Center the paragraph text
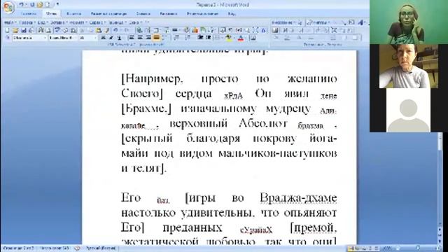 (x=140, y=38)
